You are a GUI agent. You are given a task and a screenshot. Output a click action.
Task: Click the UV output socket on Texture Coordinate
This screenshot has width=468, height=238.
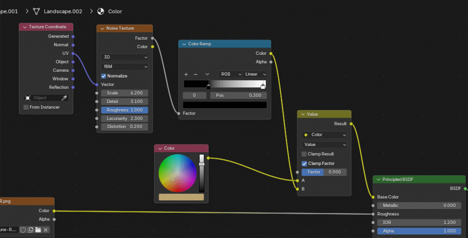73,53
